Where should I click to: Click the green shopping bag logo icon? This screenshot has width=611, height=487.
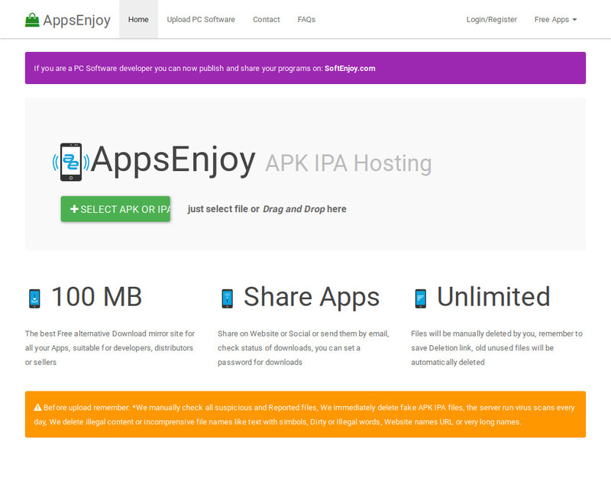coord(32,20)
